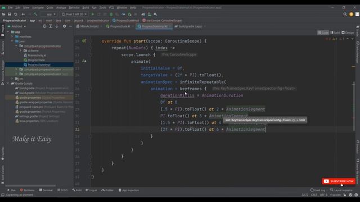Open the Logcat tool window button

pos(91,190)
